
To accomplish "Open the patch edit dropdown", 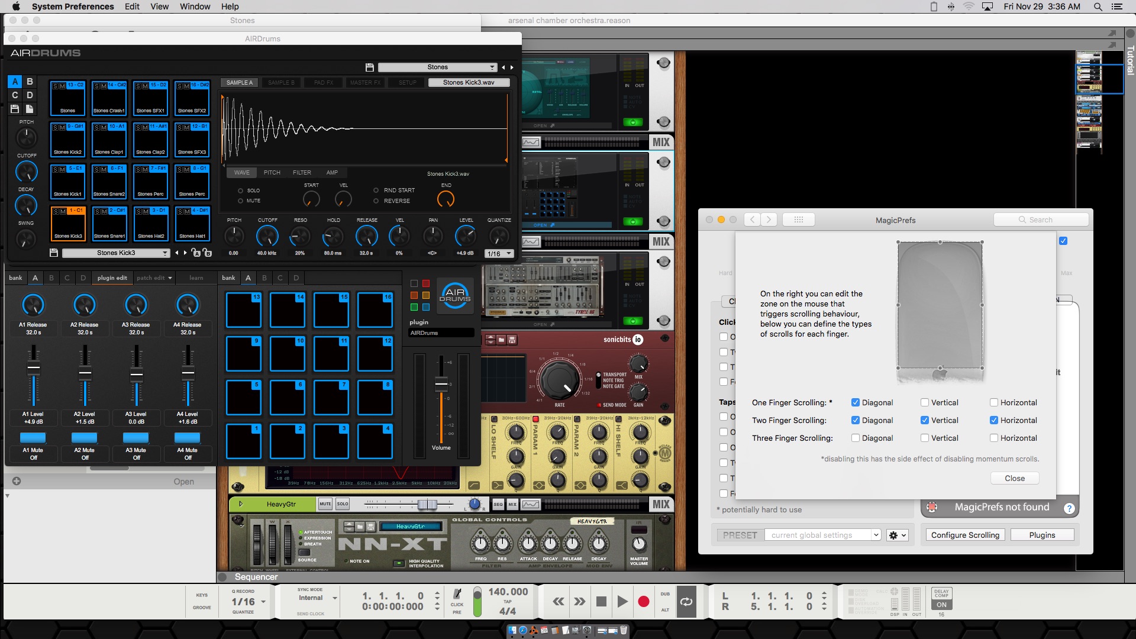I will 154,277.
